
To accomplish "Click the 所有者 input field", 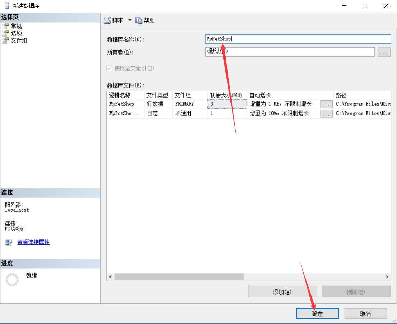I will tap(290, 52).
